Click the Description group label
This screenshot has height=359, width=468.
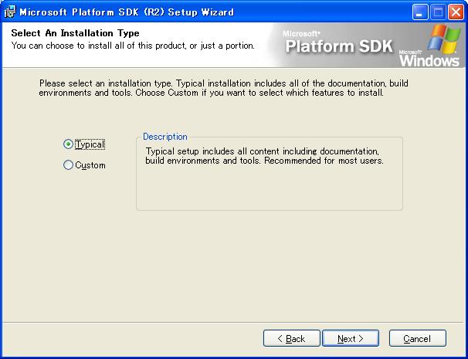tap(165, 137)
